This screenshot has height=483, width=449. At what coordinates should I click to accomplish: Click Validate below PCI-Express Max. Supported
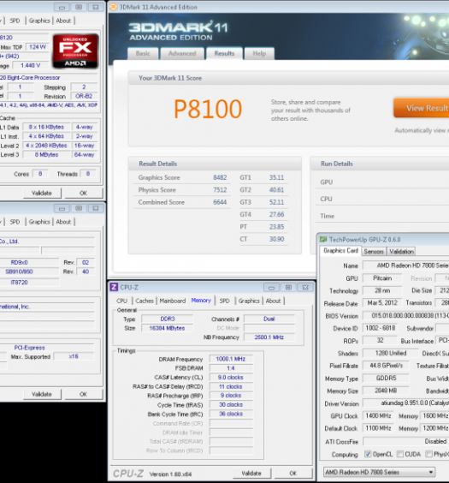tap(42, 394)
